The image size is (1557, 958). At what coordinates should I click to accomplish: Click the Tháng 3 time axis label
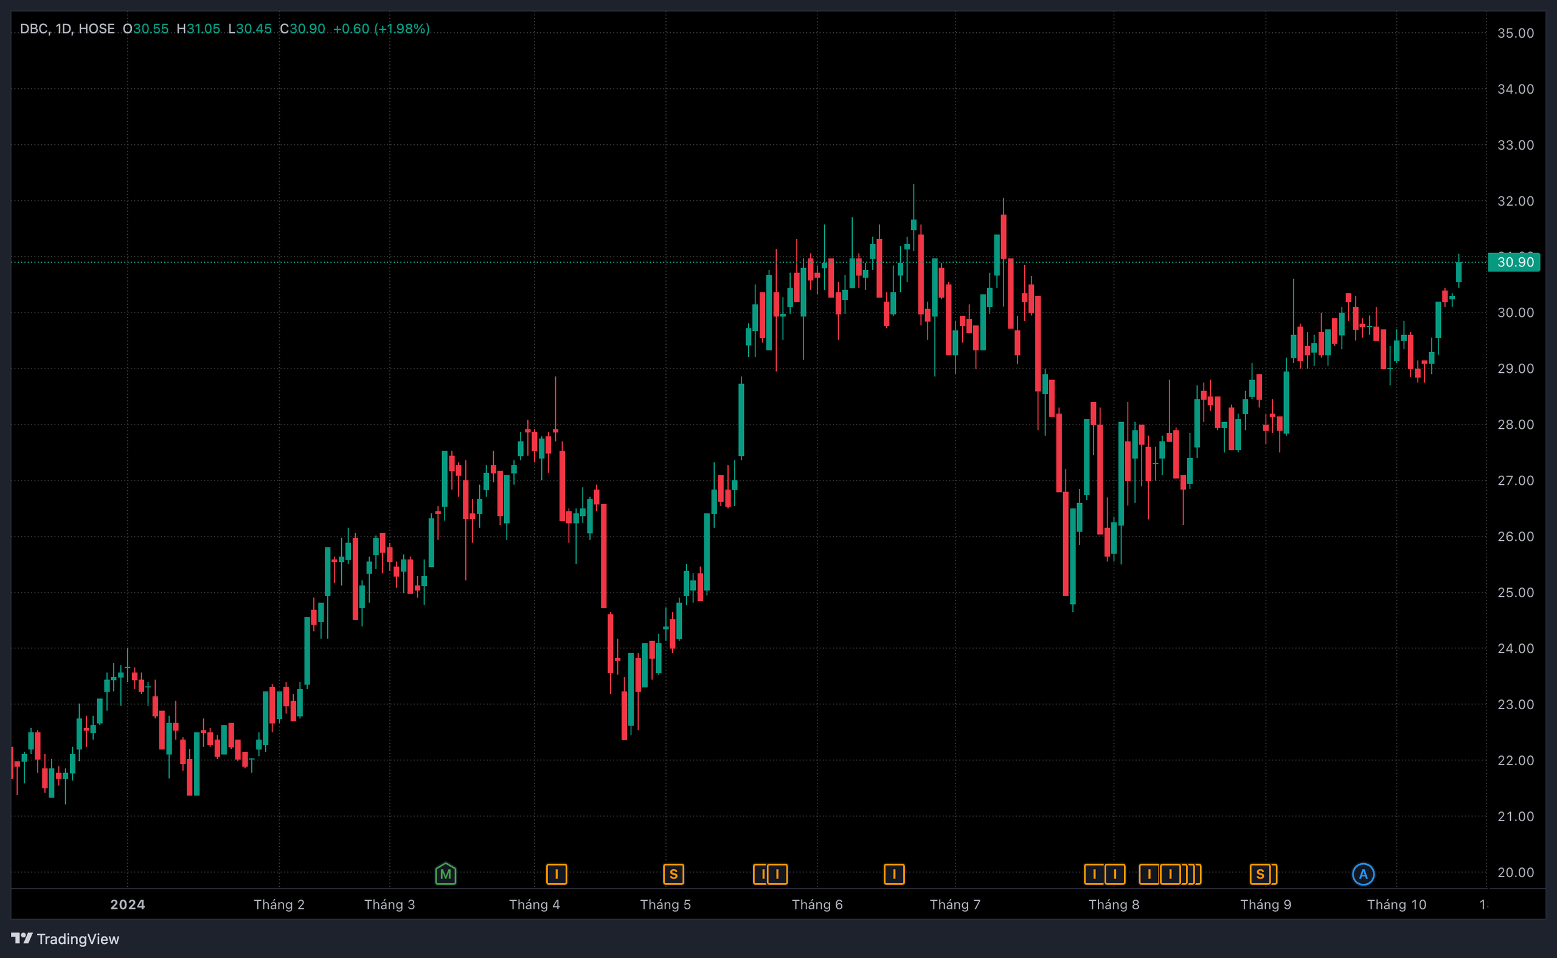[390, 904]
